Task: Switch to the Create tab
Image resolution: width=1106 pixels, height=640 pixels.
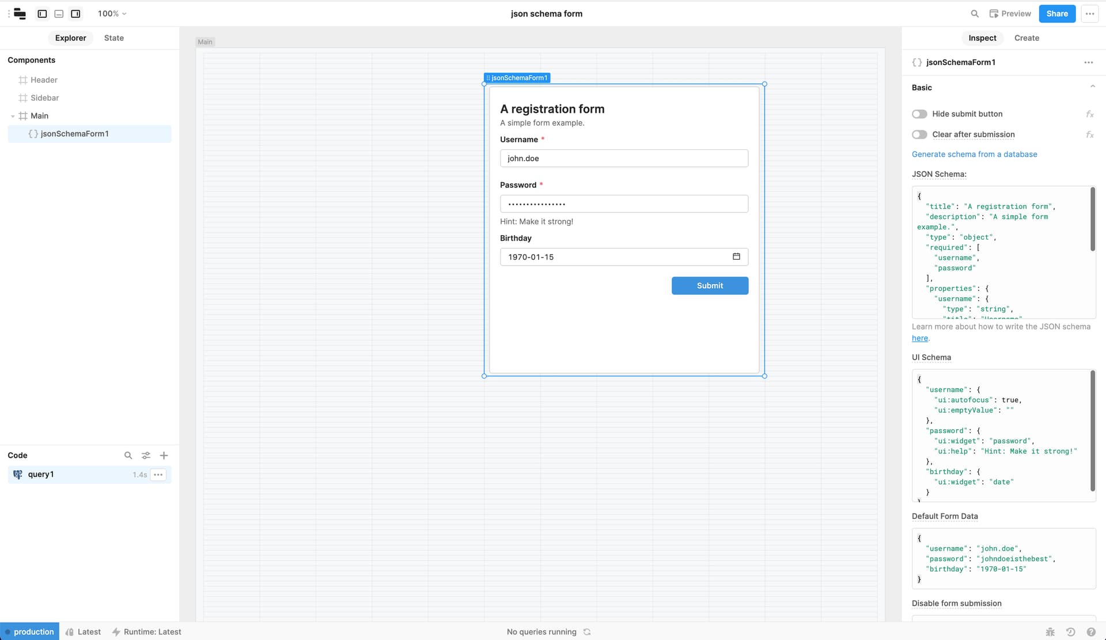Action: coord(1027,37)
